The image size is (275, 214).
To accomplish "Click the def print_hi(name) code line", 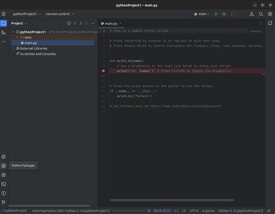I will click(x=127, y=61).
